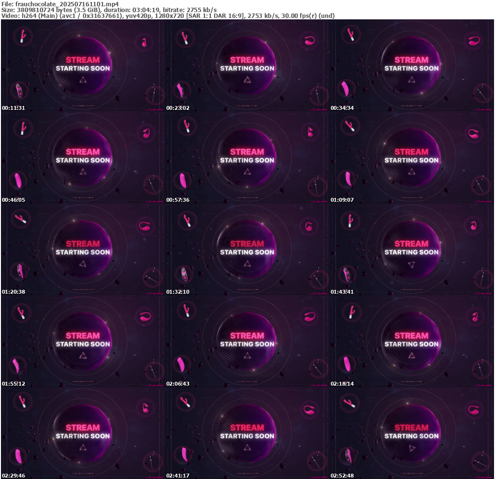
Task: Open the thumbnail frame at 00:23:02
Action: (247, 65)
